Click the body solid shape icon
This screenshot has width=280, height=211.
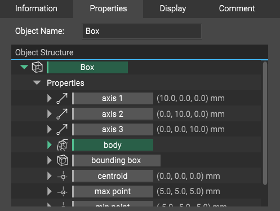(x=63, y=145)
